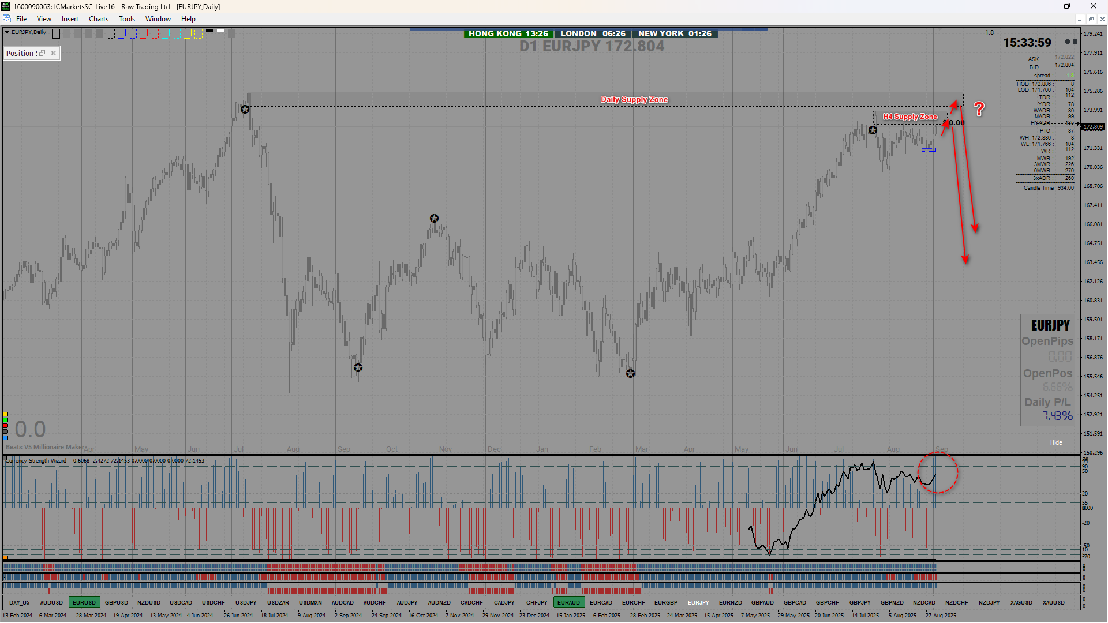Select the solid blue rectangle drawing tool
The height and width of the screenshot is (623, 1108).
click(x=122, y=34)
